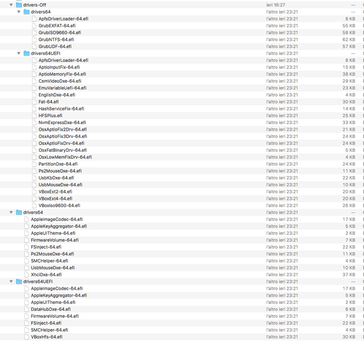Image resolution: width=364 pixels, height=341 pixels.
Task: Select ApfsDriverLoader-64.efi above AptioInputFix-64.efi
Action: (64, 60)
